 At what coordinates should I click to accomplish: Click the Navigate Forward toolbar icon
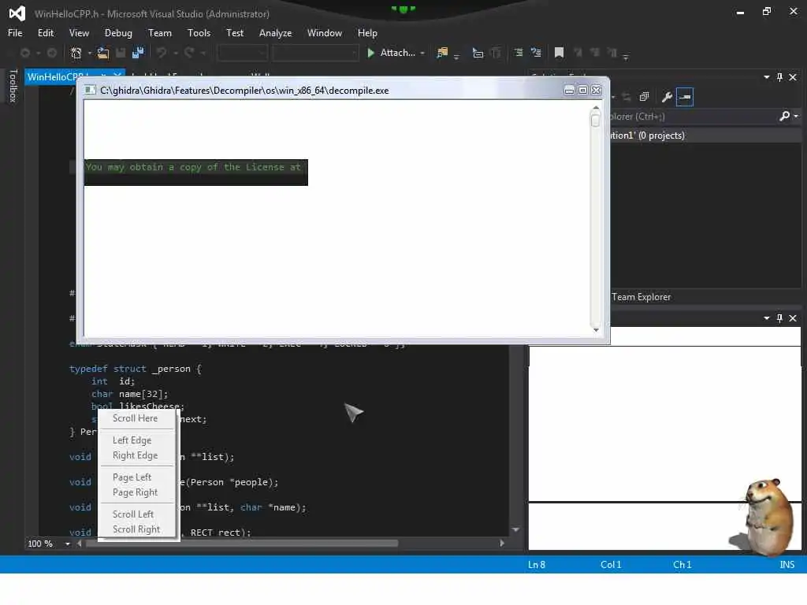coord(52,53)
